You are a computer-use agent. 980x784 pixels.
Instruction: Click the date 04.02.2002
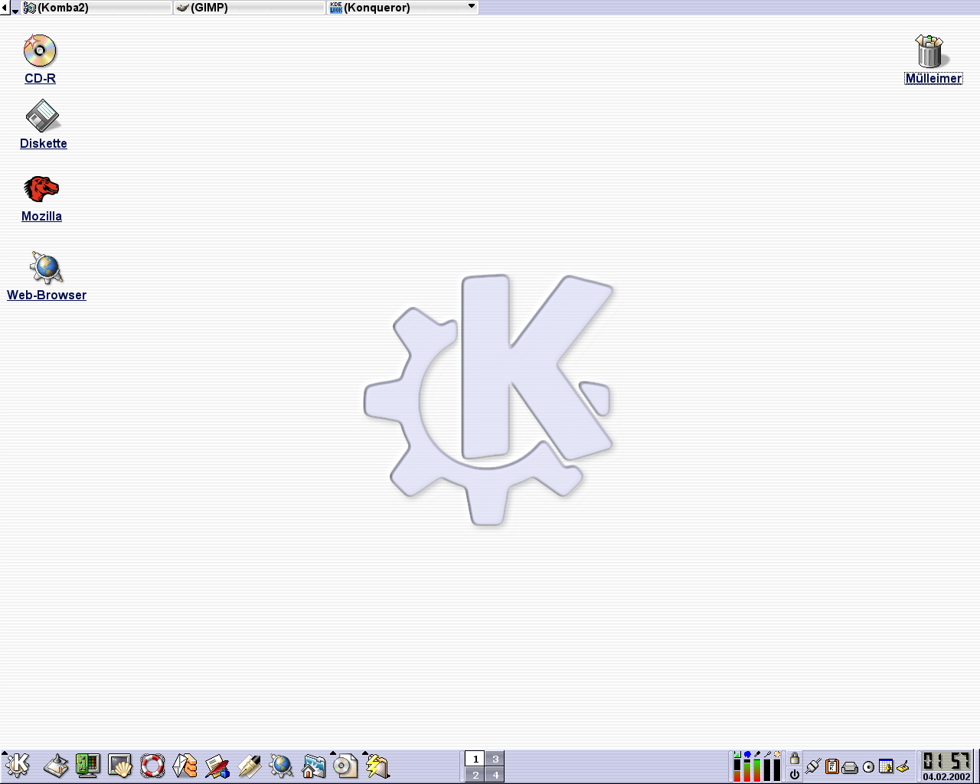946,776
